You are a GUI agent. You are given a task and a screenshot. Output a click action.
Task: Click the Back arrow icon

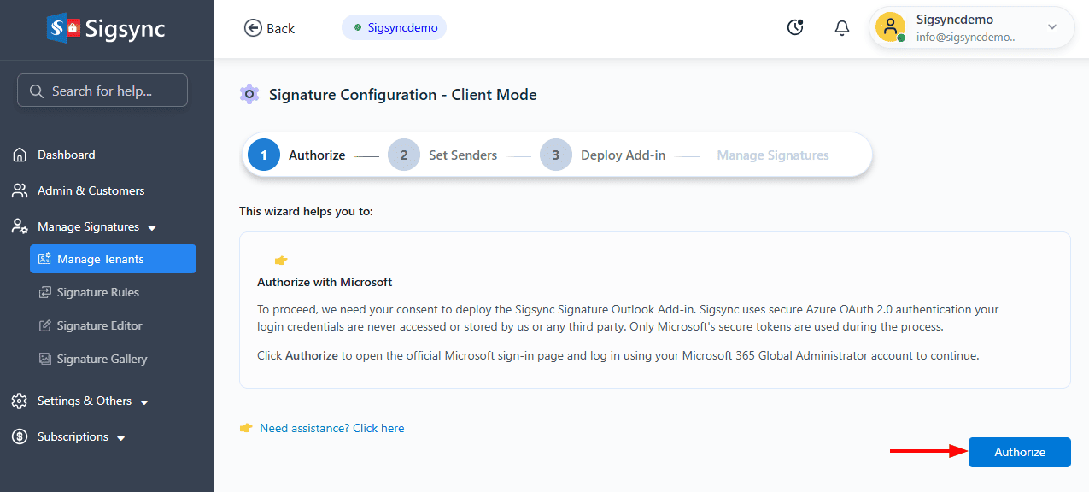click(253, 28)
